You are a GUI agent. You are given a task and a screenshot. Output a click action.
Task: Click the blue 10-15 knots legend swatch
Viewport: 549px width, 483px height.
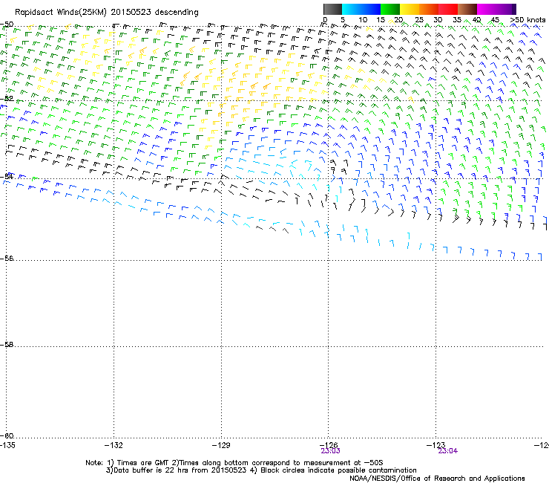[x=371, y=9]
